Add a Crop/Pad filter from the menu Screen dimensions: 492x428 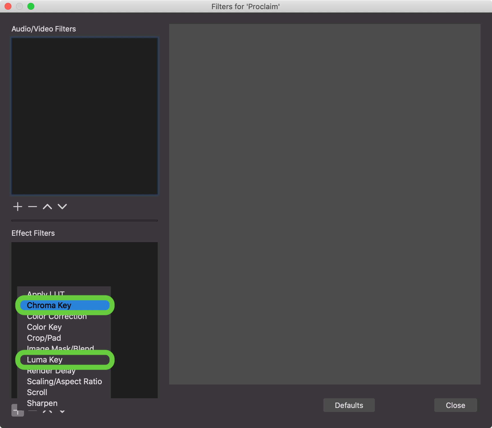click(x=44, y=338)
